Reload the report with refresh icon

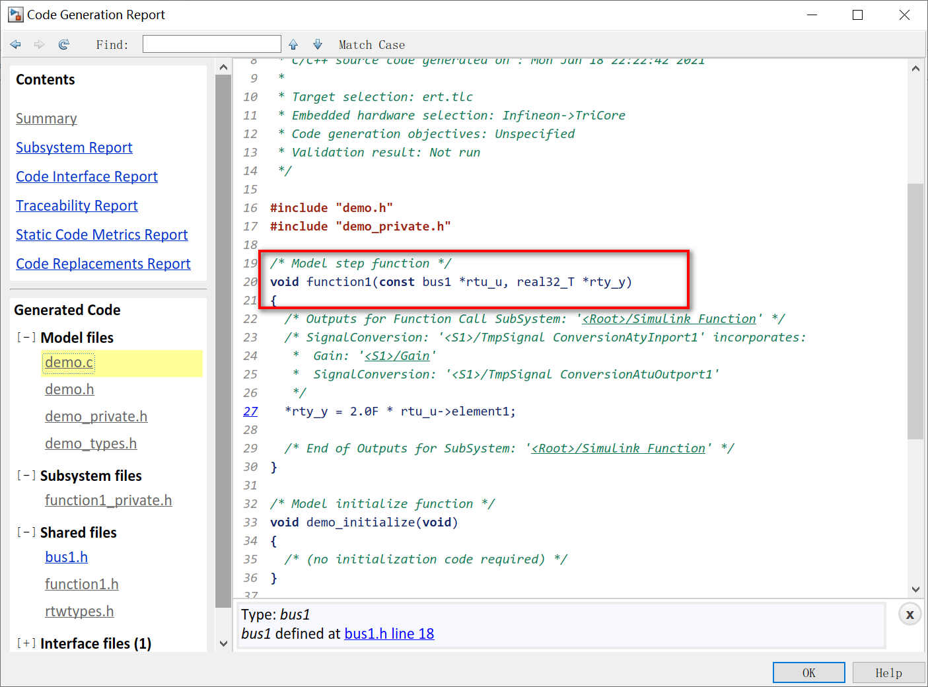point(64,44)
